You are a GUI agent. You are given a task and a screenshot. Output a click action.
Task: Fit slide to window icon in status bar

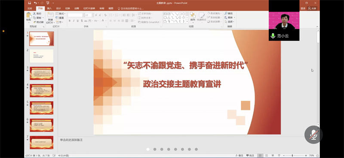coord(317,155)
